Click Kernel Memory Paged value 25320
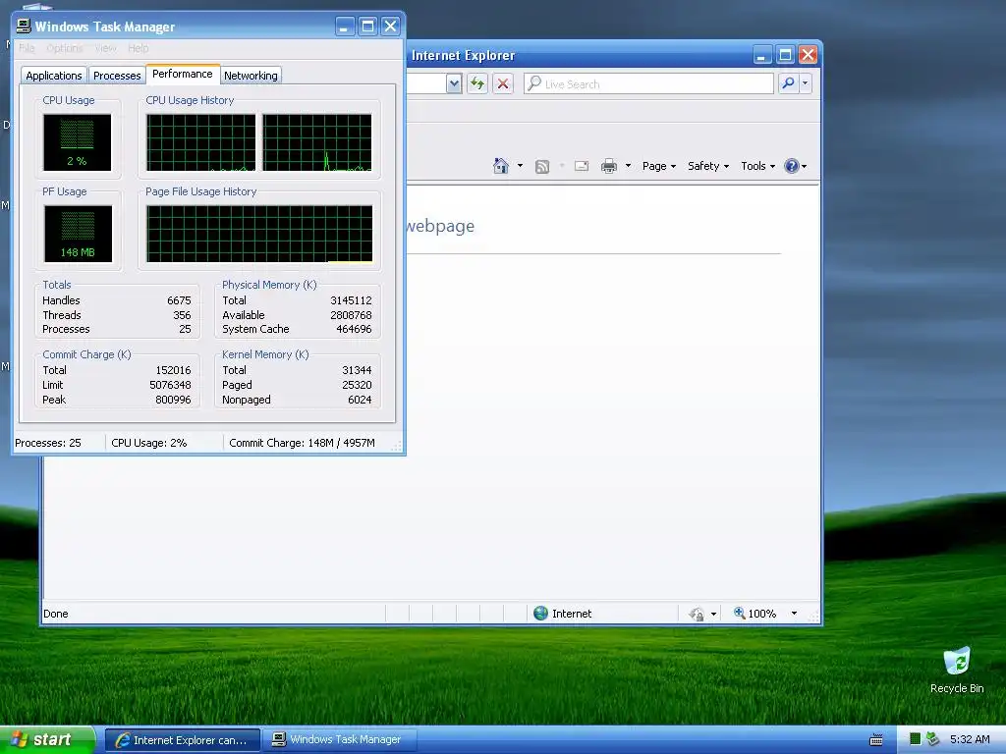Viewport: 1006px width, 754px height. [x=357, y=385]
